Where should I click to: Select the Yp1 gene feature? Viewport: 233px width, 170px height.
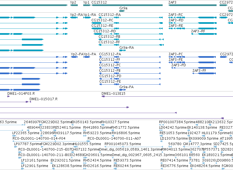(87, 5)
